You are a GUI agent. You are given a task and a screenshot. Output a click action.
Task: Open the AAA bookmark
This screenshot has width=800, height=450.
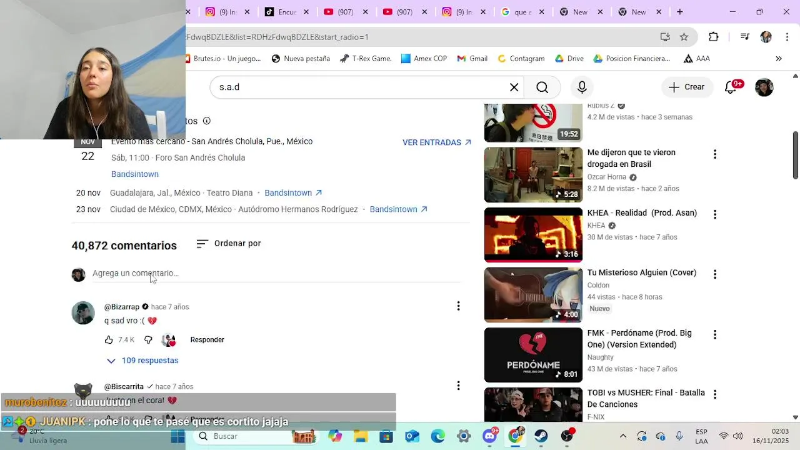click(x=696, y=59)
